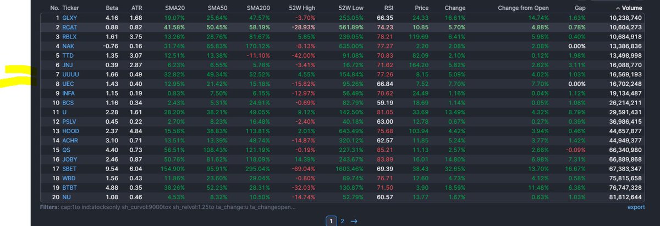Sort by the ATR column header

click(x=136, y=8)
